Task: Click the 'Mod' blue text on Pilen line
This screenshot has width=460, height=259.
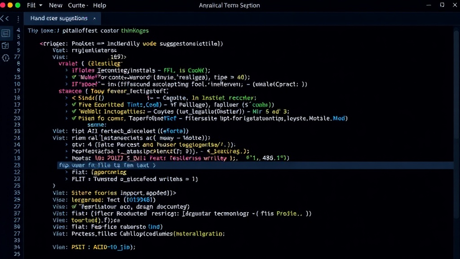Action: pyautogui.click(x=339, y=118)
